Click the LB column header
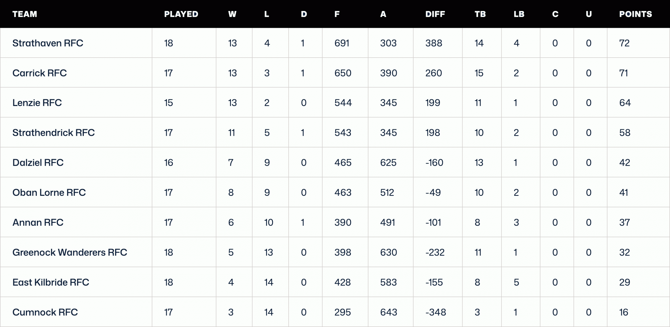Screen dimensions: 670x327 [519, 14]
